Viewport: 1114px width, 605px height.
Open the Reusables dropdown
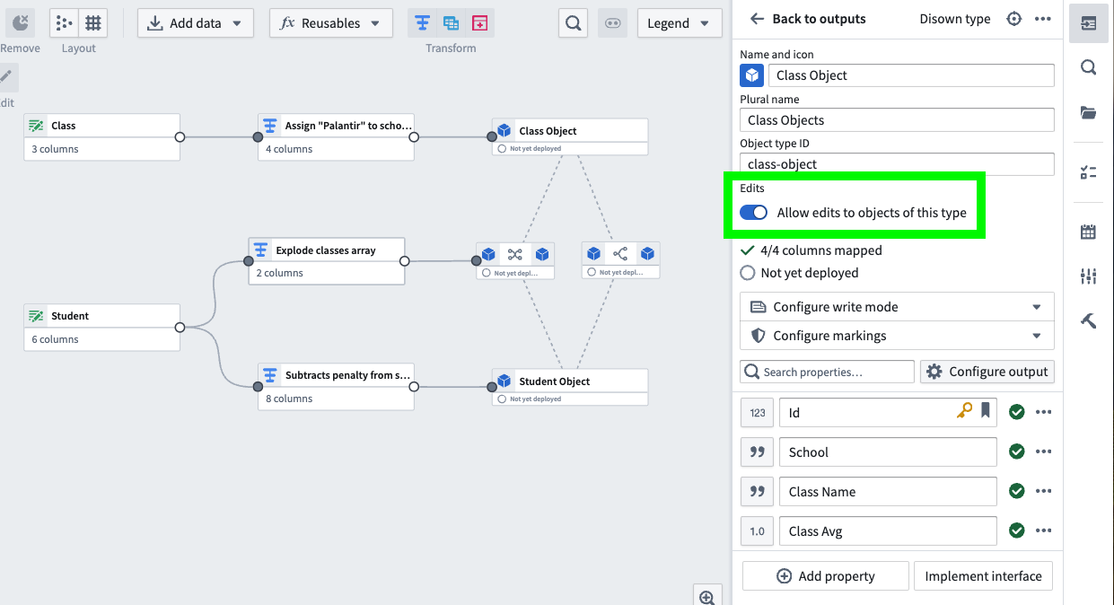(331, 23)
